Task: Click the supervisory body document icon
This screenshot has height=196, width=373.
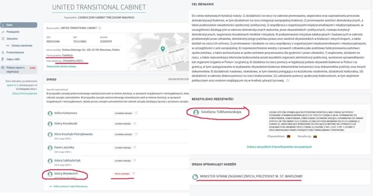Action: tap(195, 177)
